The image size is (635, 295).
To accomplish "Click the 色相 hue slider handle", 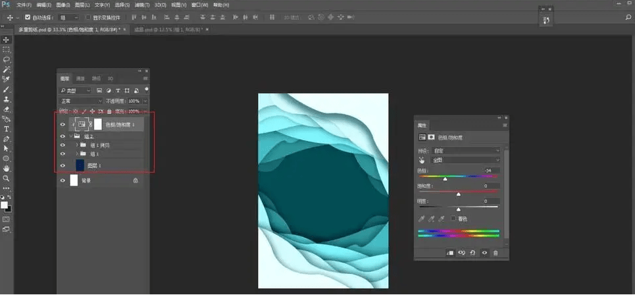I will click(x=445, y=178).
